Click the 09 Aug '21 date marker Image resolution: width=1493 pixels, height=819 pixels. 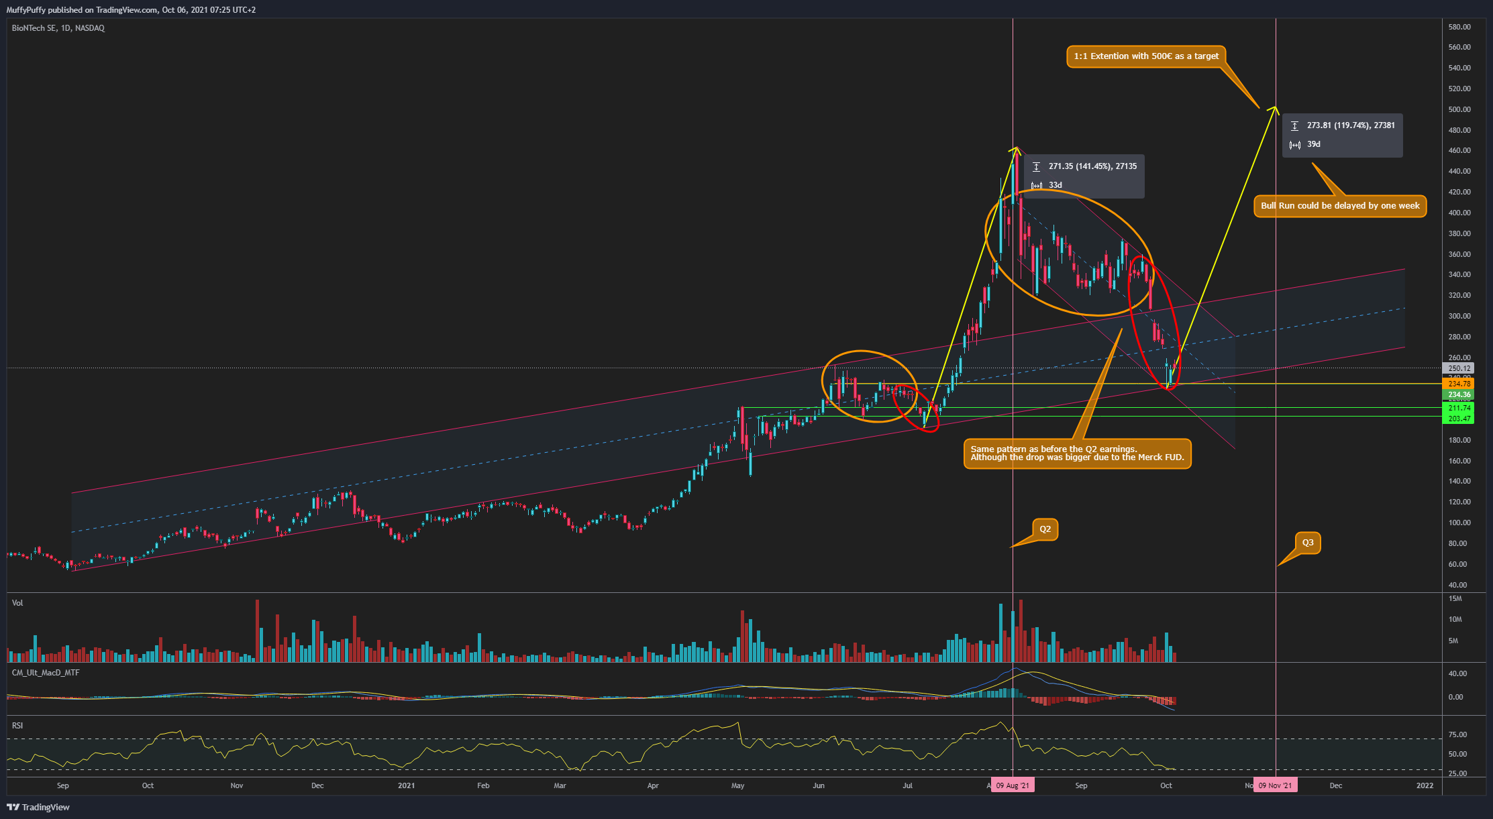[x=1013, y=785]
